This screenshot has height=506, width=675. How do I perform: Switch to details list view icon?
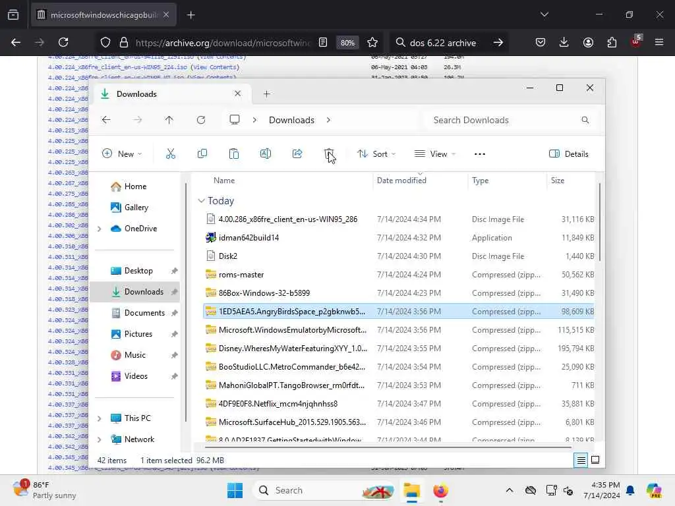click(581, 461)
